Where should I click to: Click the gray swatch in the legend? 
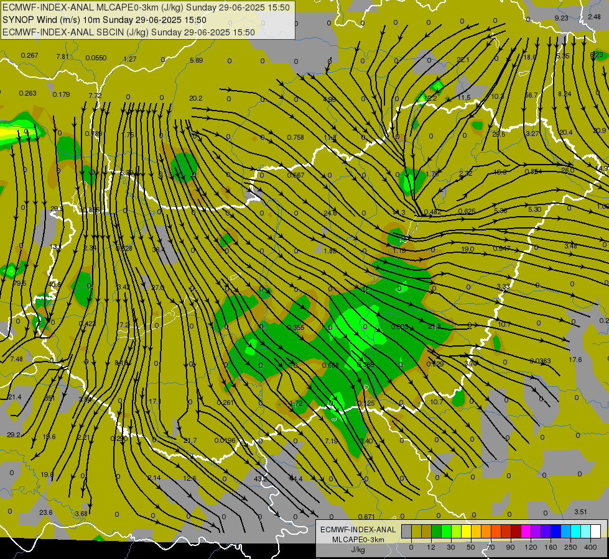407,531
